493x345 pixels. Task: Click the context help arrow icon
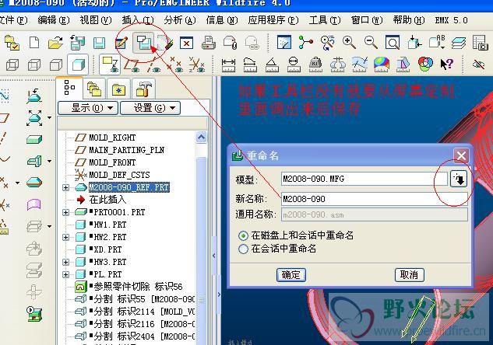(446, 64)
